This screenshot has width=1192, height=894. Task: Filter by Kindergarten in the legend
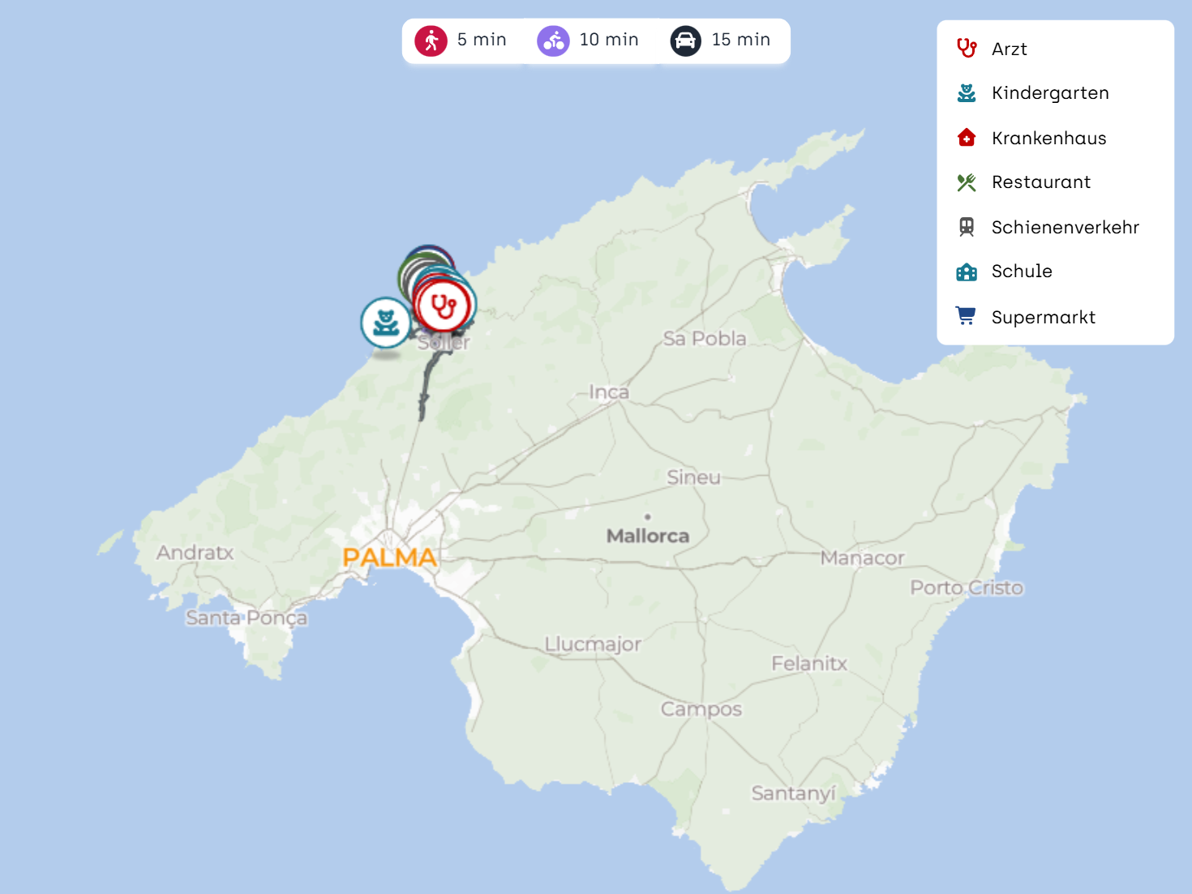pos(1049,93)
